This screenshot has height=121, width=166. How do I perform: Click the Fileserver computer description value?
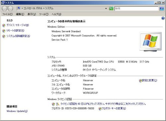88,89
